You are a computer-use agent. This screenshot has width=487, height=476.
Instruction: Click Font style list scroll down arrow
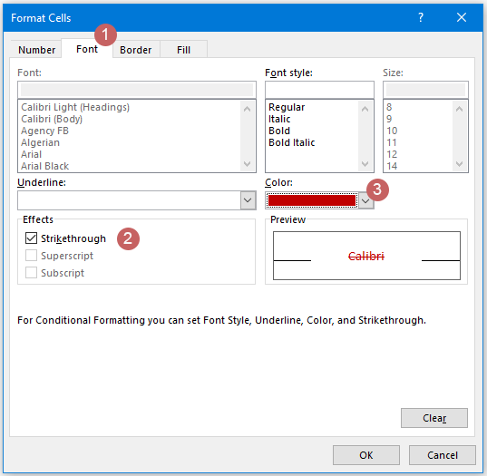pos(365,163)
